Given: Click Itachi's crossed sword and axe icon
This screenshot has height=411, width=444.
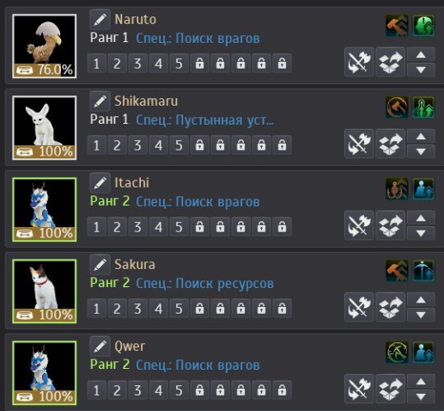Looking at the screenshot, I should (x=359, y=225).
